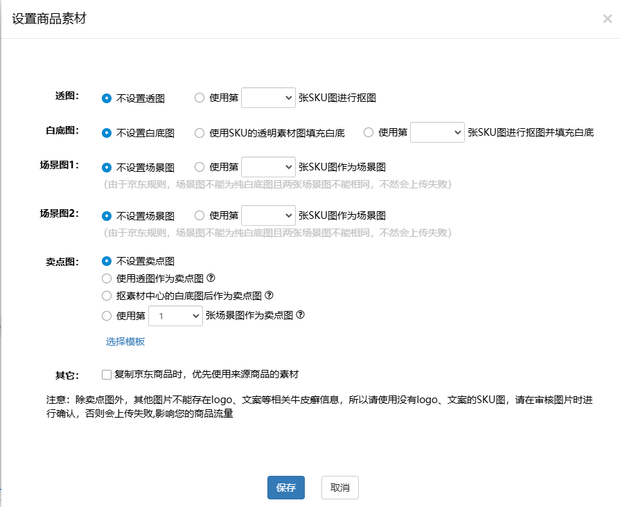Enable 复制京东商品时优先使用来源商品的素材 checkbox

[107, 375]
